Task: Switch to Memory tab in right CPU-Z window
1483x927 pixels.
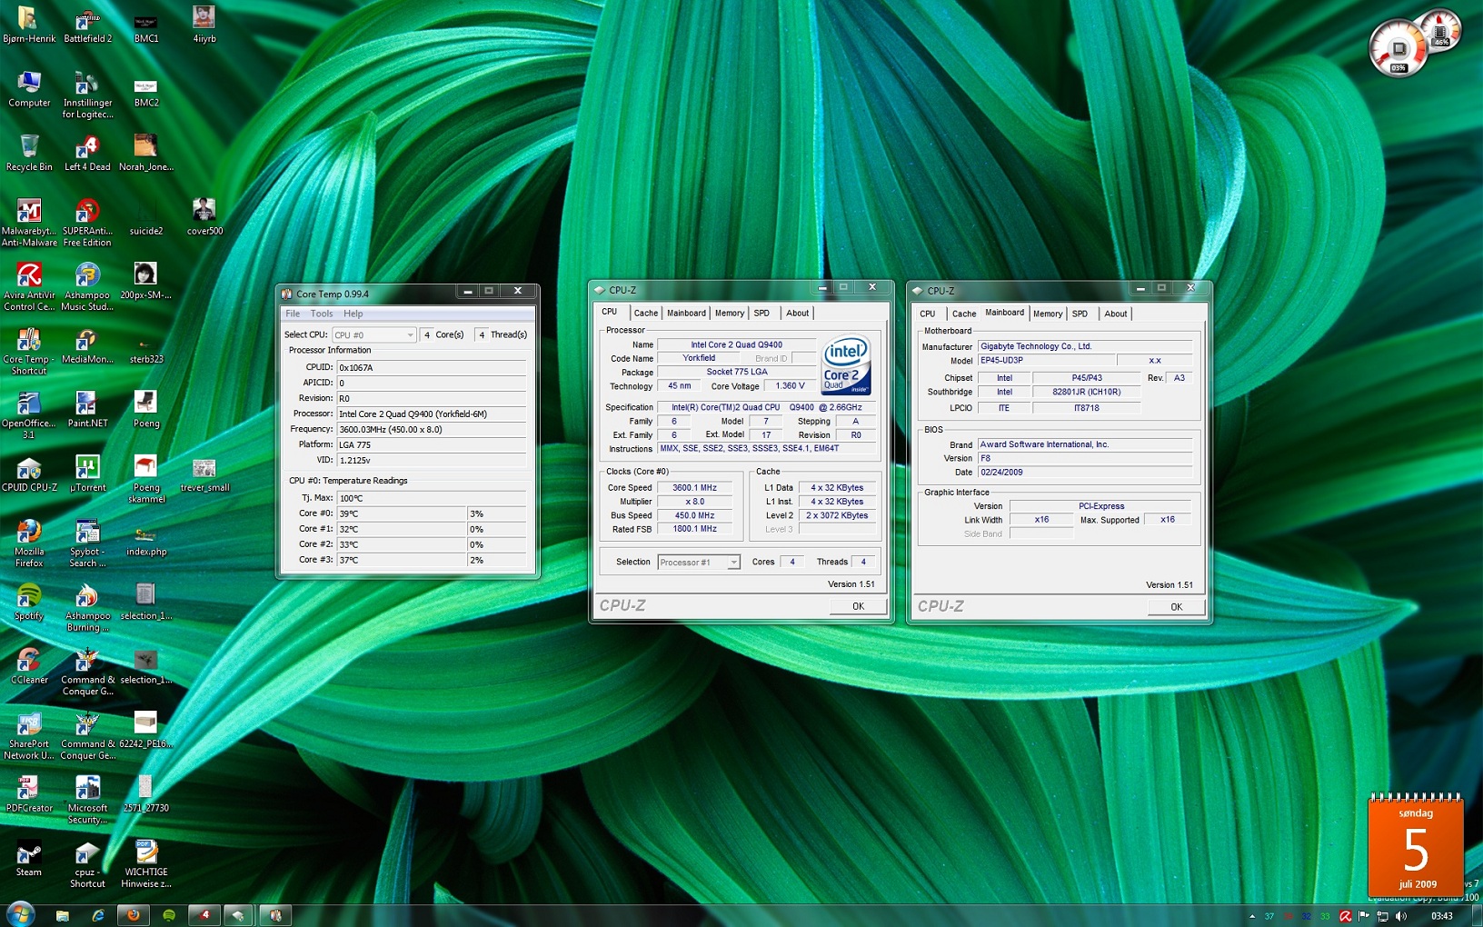Action: (x=1047, y=314)
